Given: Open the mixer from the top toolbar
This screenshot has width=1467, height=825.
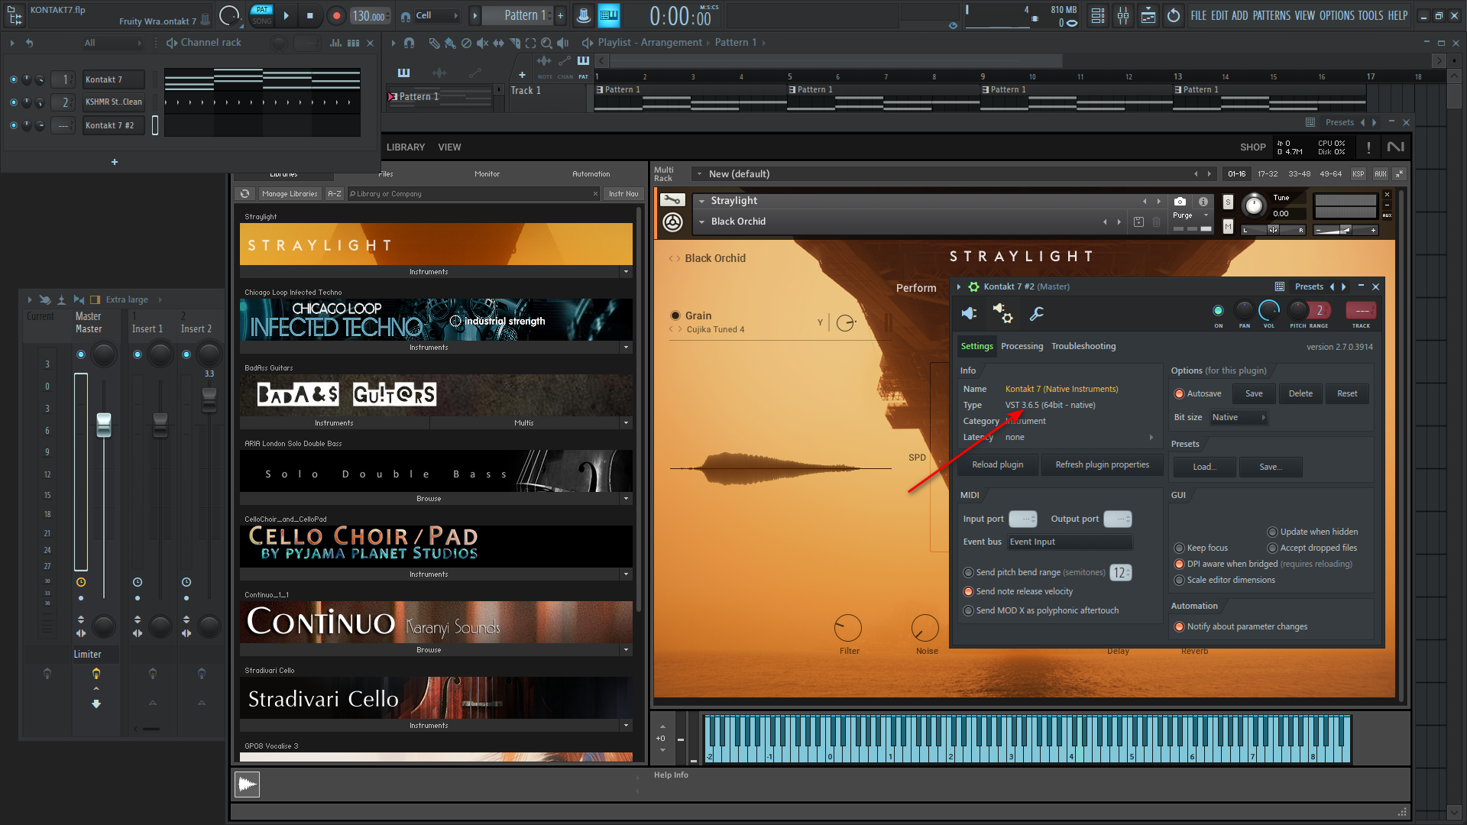Looking at the screenshot, I should tap(1123, 15).
